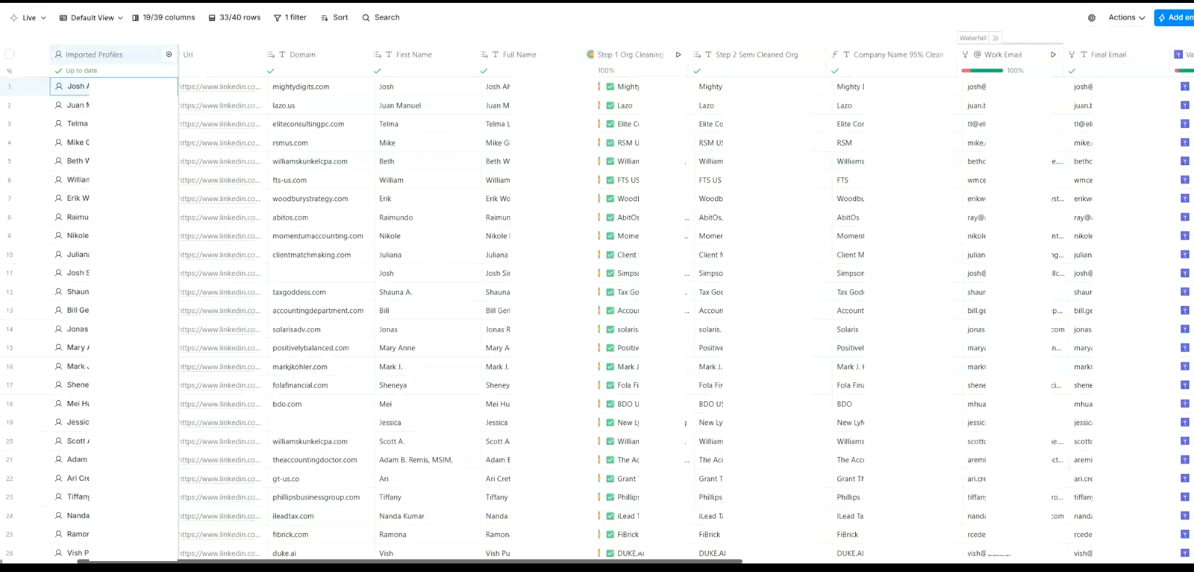Expand the Waterfall group double chevron

pos(995,38)
